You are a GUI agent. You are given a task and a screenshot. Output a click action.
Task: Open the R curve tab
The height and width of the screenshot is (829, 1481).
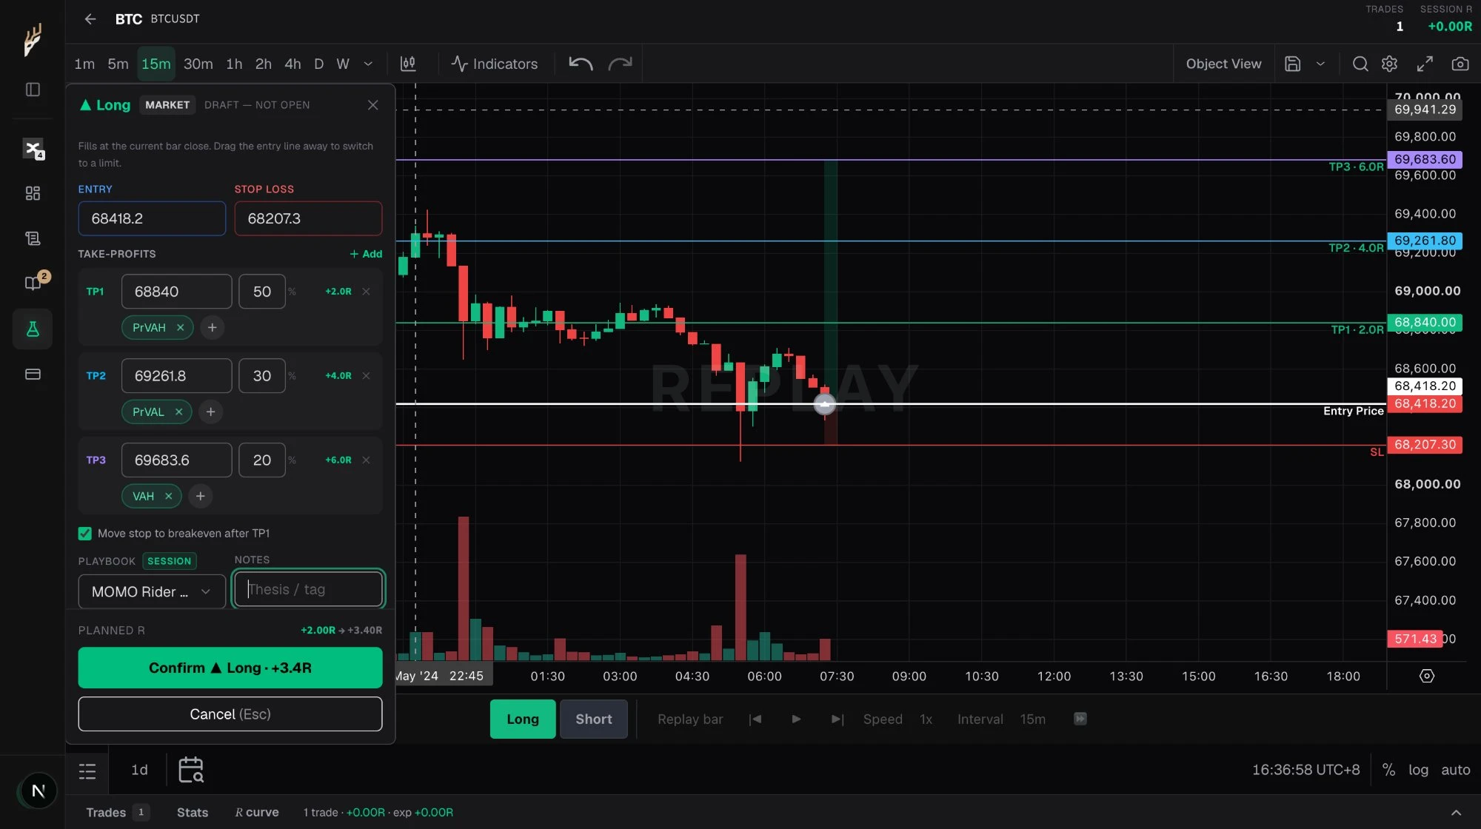click(x=257, y=812)
